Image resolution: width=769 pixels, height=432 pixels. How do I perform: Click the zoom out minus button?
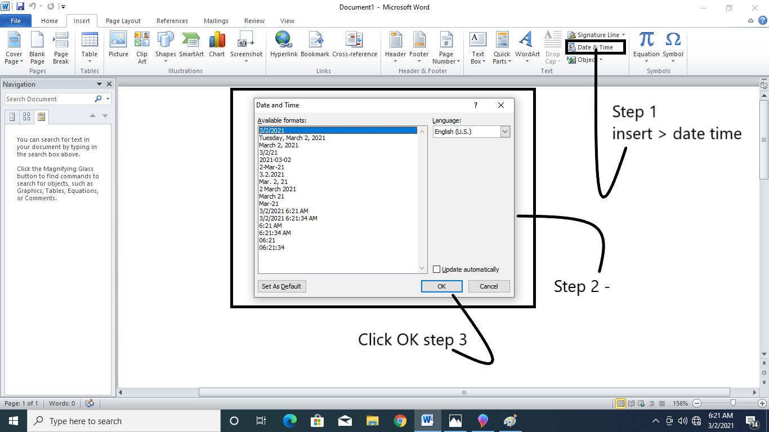pos(697,403)
